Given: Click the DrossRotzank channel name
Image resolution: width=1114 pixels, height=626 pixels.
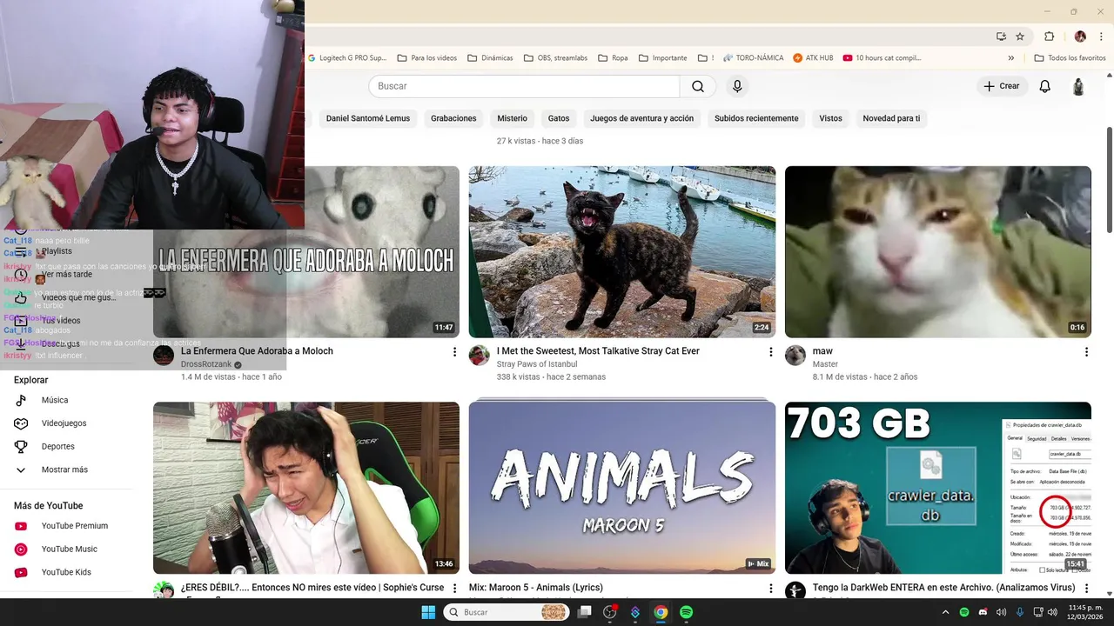Looking at the screenshot, I should pos(206,364).
